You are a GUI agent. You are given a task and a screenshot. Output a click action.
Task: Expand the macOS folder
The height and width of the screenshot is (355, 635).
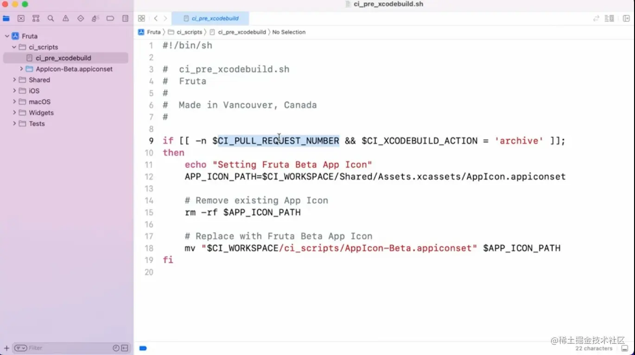(x=14, y=101)
